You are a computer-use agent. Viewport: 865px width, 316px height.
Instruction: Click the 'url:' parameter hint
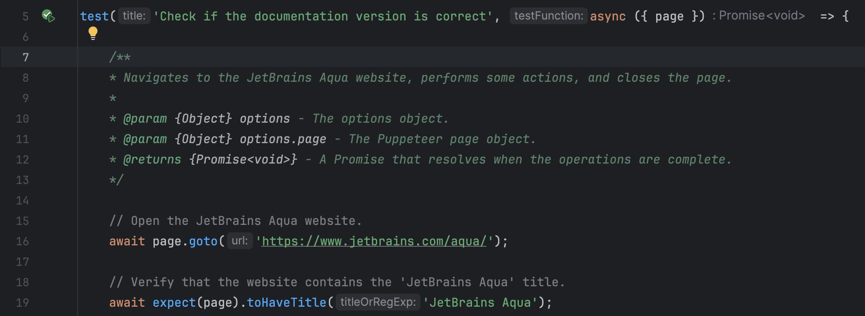[x=240, y=241]
